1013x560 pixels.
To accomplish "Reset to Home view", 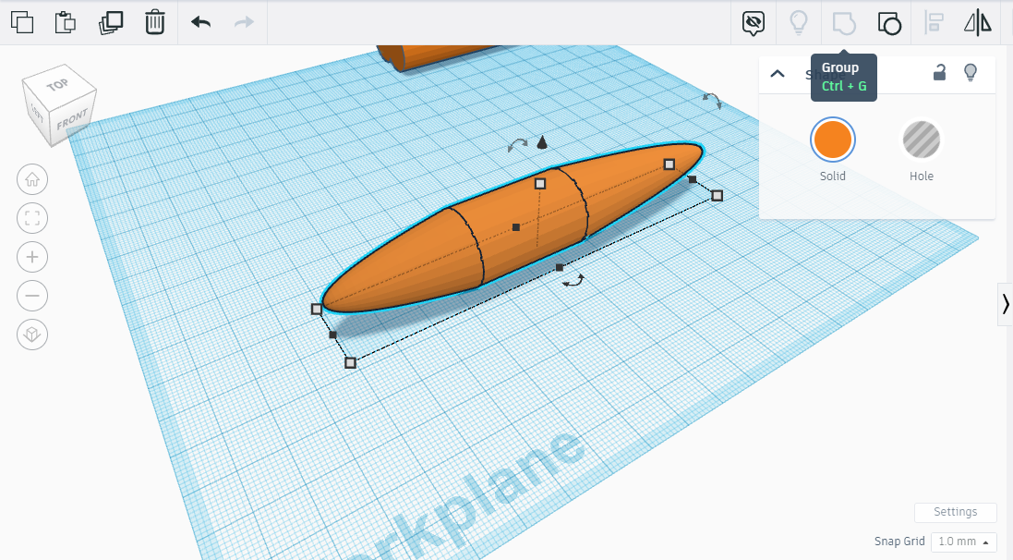I will [x=32, y=179].
